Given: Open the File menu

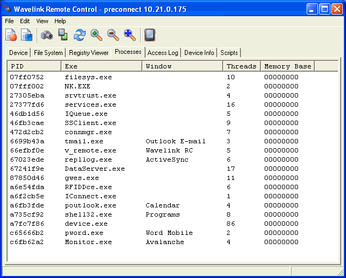Looking at the screenshot, I should coord(9,21).
